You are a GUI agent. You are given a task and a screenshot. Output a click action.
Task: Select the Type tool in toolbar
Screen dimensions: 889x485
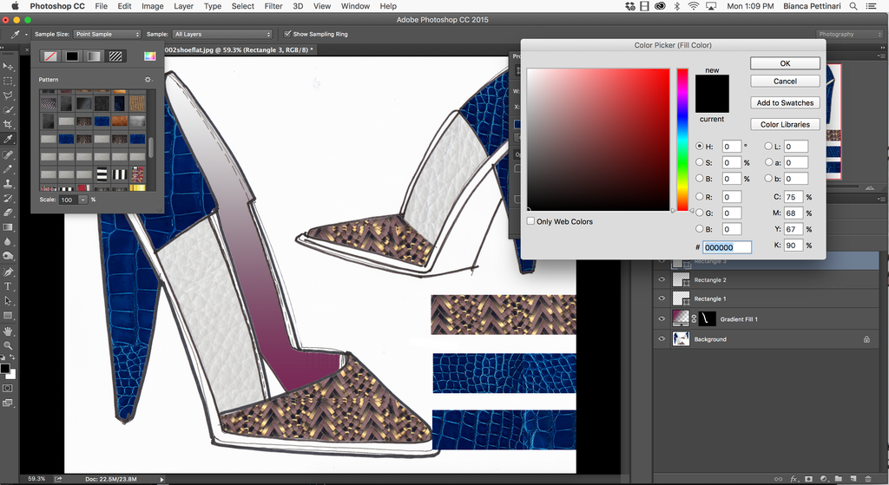[x=8, y=286]
